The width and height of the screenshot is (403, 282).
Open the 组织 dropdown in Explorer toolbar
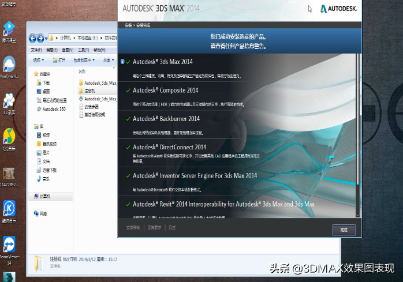point(38,60)
